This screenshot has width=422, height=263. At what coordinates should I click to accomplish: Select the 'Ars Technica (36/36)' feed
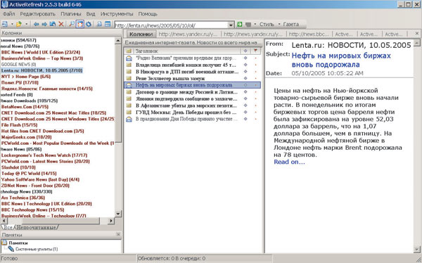[23, 198]
